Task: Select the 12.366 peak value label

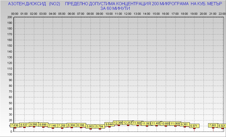Action: click(118, 123)
